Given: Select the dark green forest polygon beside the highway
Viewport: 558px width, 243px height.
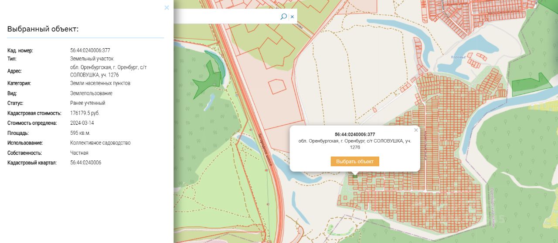Looking at the screenshot, I should pos(208,78).
